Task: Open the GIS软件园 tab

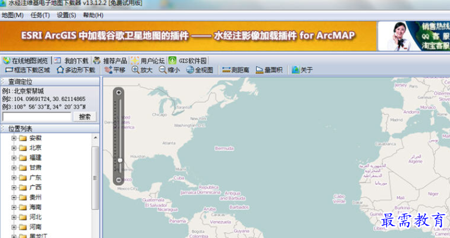Action: pos(188,60)
